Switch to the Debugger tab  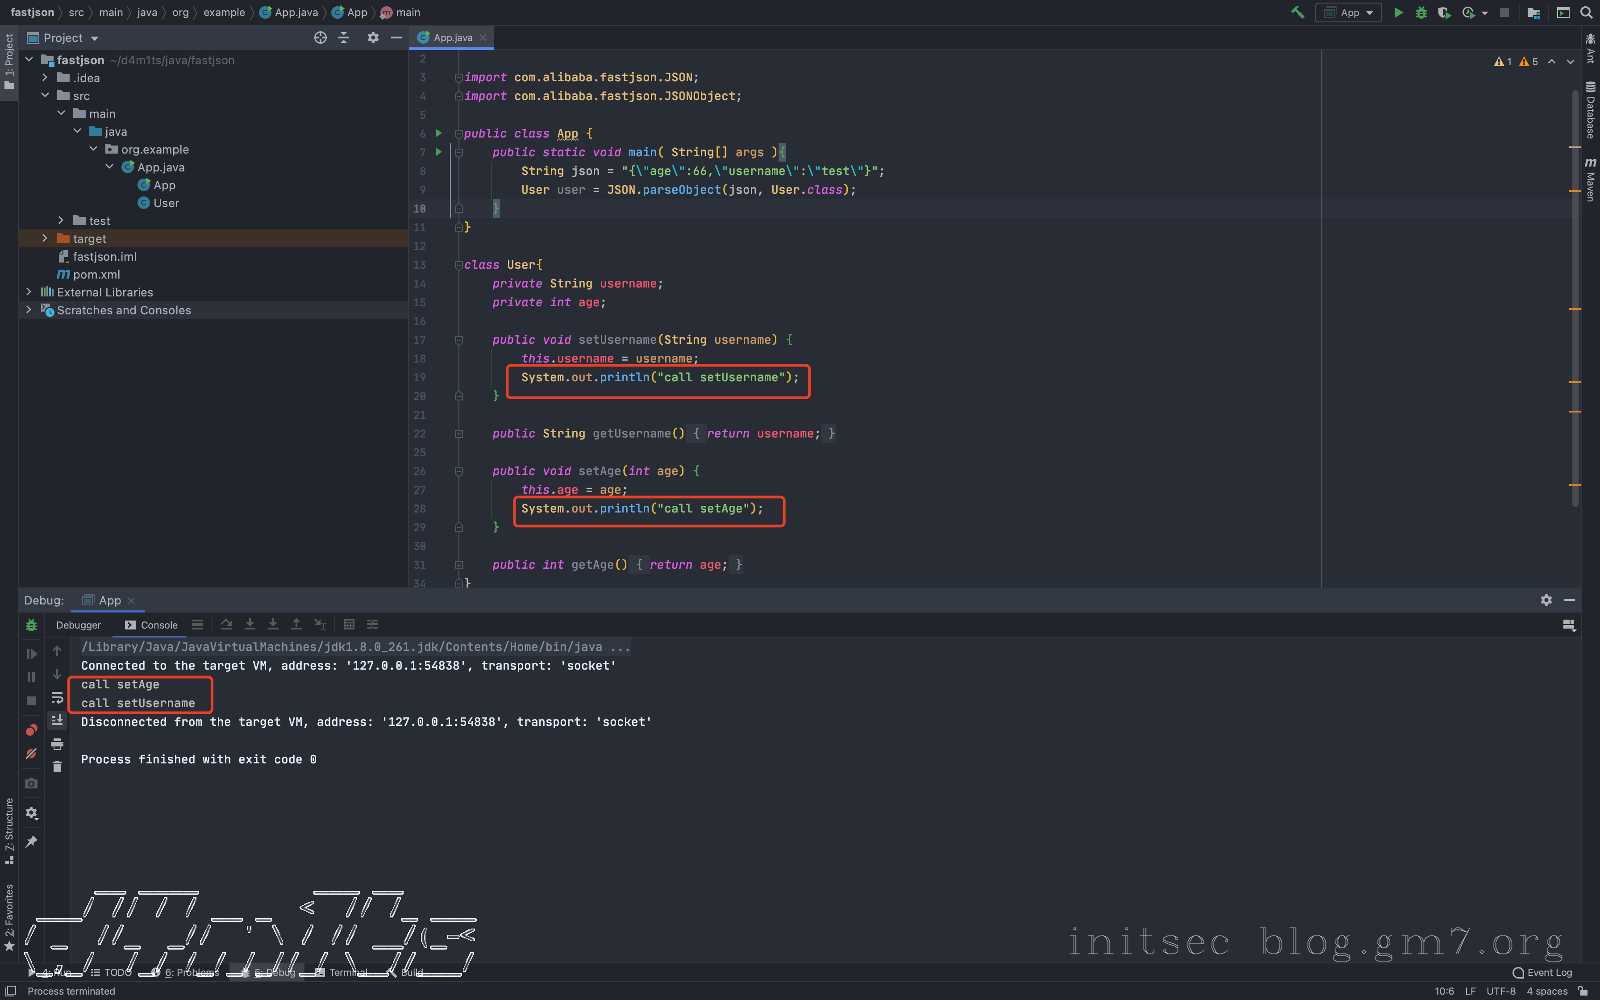click(78, 625)
